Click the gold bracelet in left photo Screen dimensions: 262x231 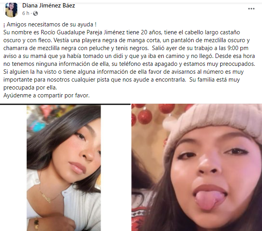click(x=37, y=224)
